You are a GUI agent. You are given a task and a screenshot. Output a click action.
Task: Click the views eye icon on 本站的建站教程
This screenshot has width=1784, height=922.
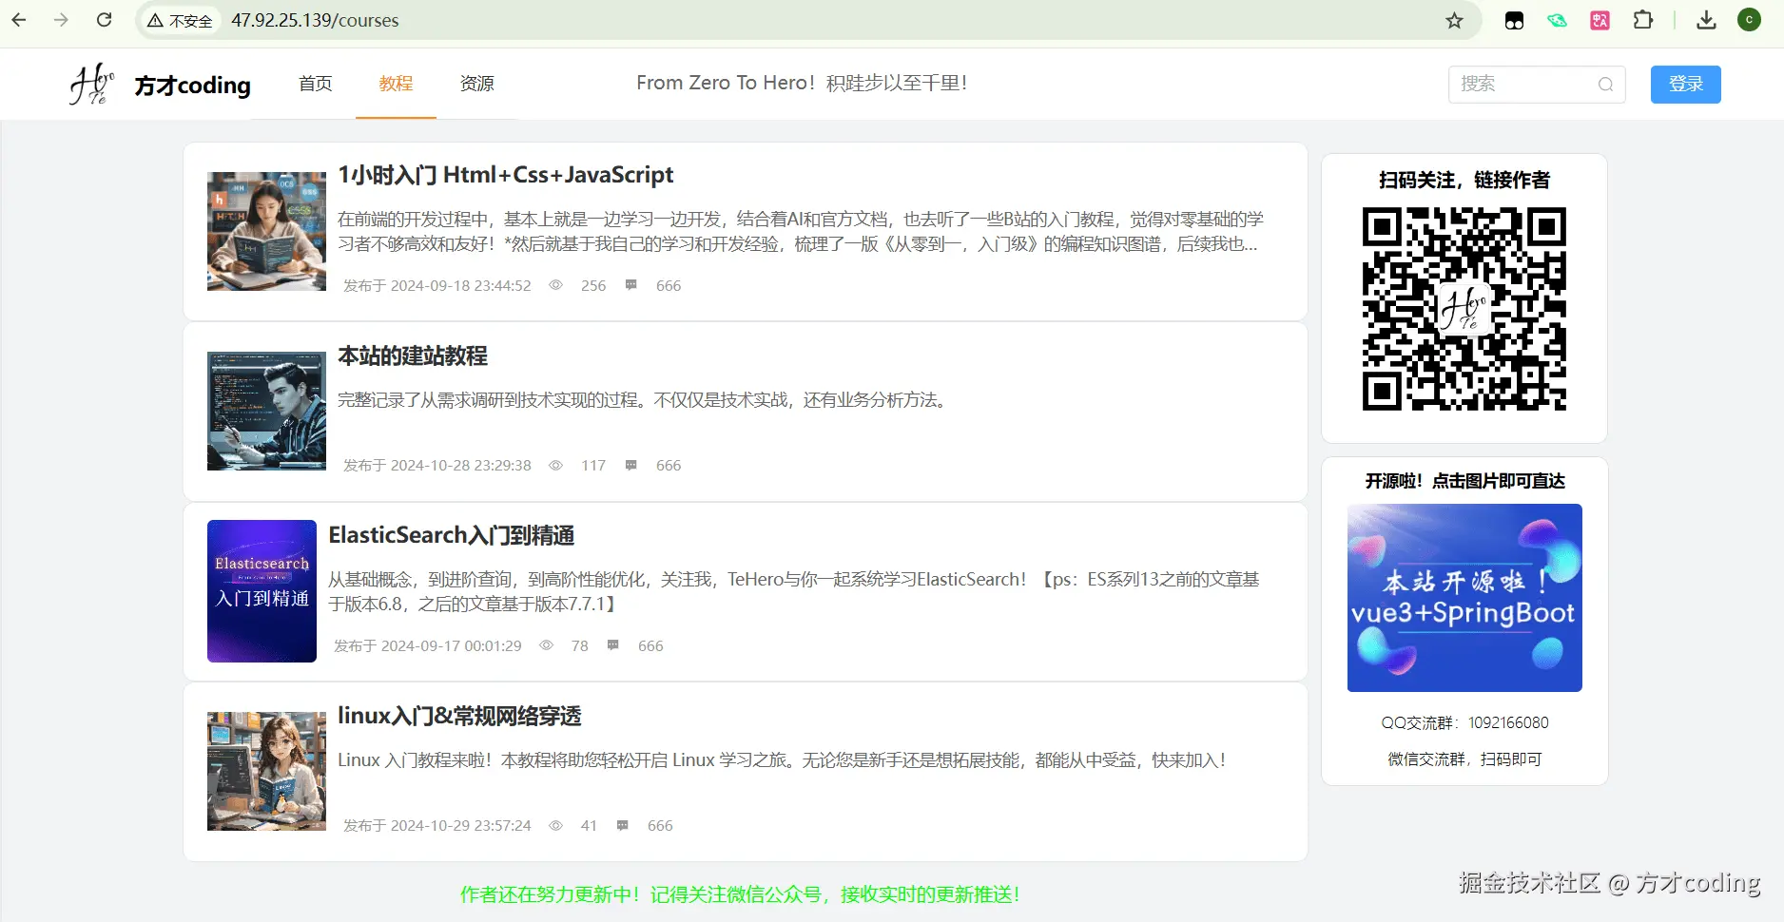pyautogui.click(x=556, y=465)
